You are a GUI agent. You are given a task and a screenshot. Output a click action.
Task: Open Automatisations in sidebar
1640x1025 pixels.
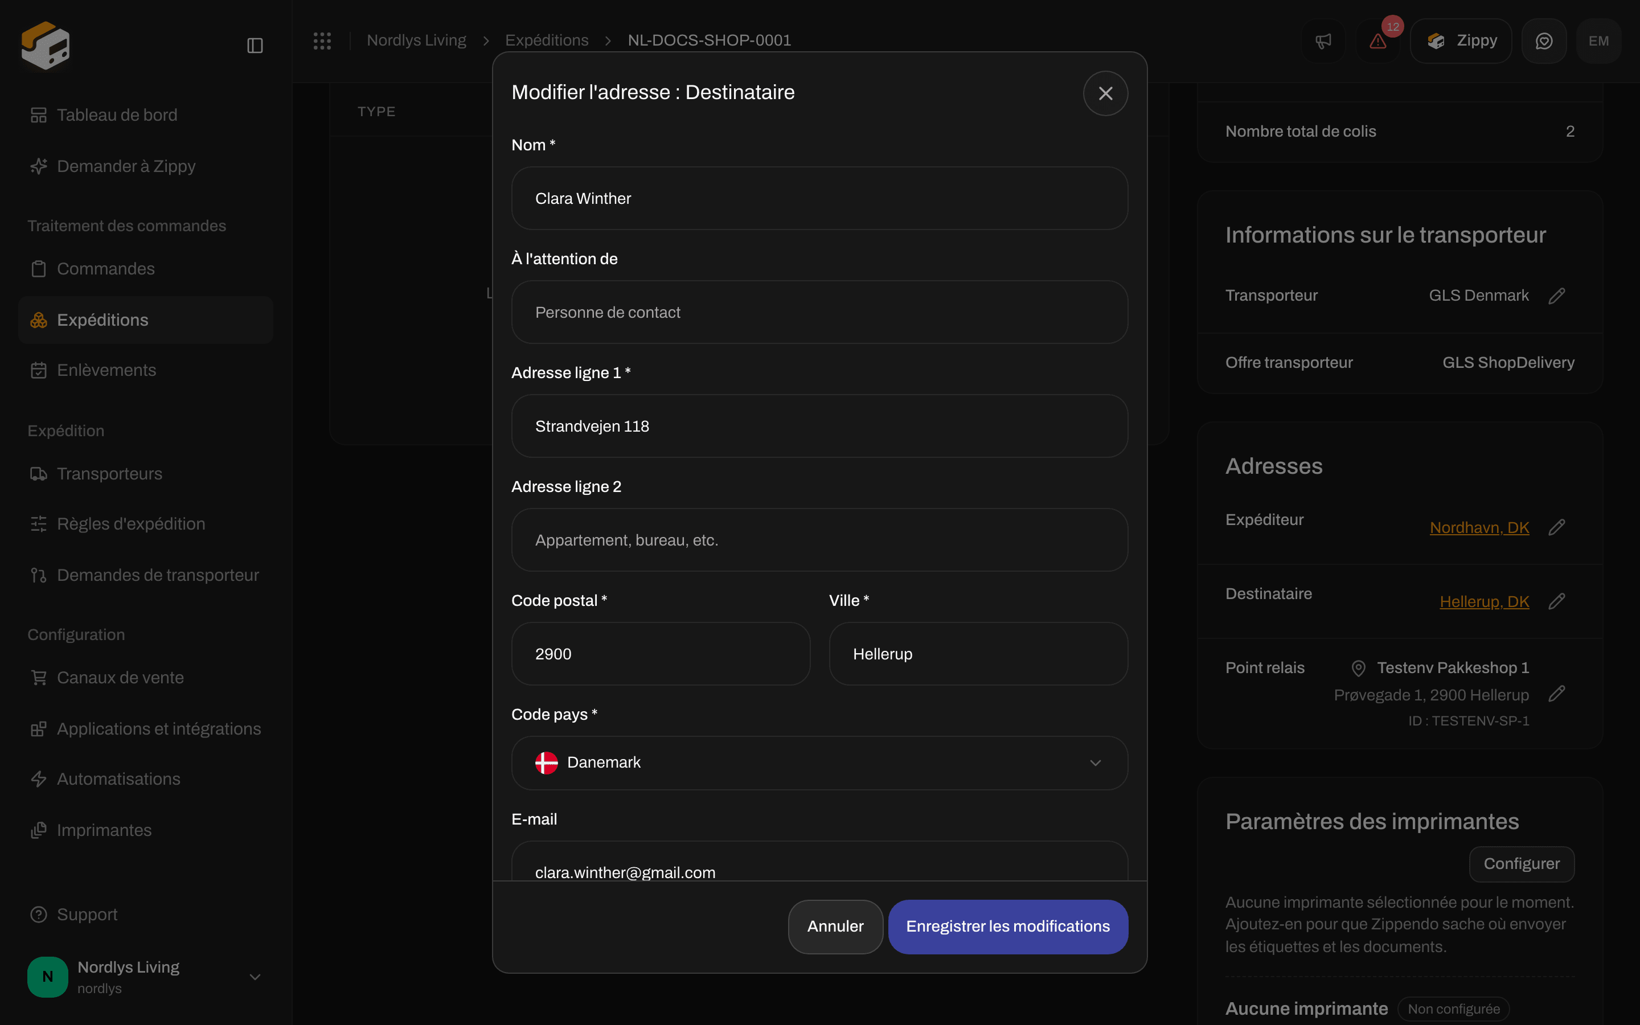(x=145, y=780)
